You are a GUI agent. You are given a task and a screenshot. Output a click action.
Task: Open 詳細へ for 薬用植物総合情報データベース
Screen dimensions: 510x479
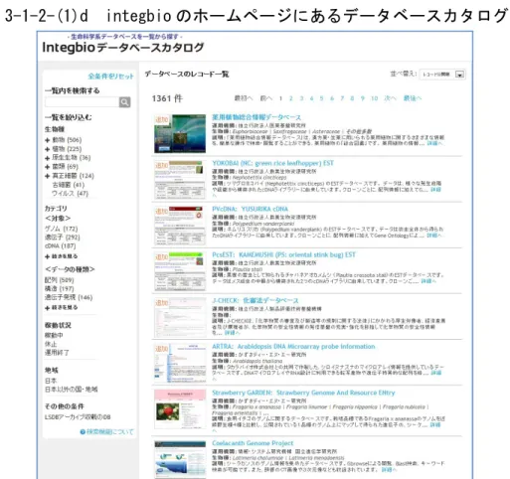pyautogui.click(x=434, y=143)
